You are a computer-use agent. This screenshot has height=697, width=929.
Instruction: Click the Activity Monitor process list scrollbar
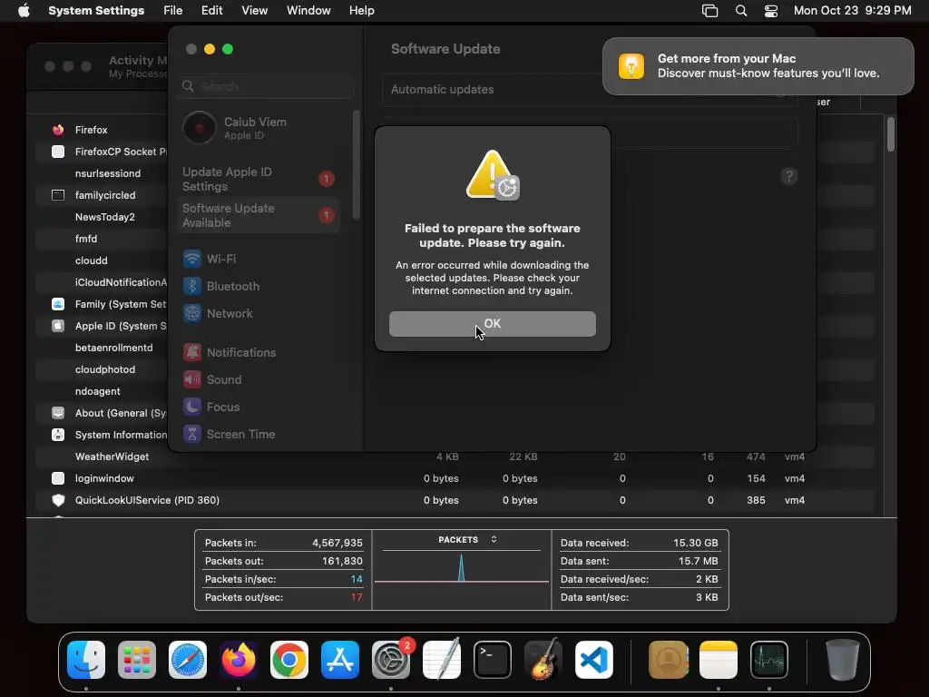(x=891, y=134)
